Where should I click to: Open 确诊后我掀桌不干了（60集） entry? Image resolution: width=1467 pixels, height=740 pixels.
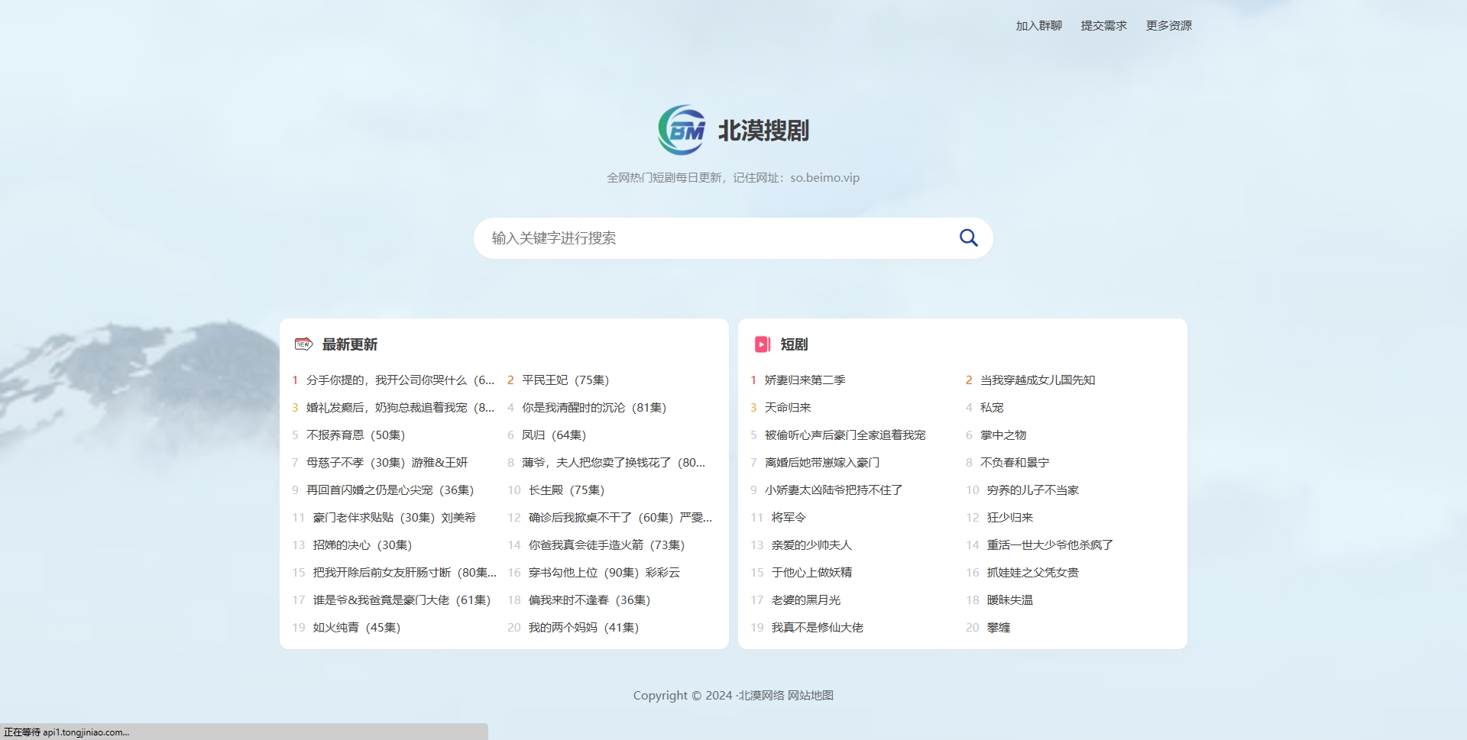[x=620, y=517]
